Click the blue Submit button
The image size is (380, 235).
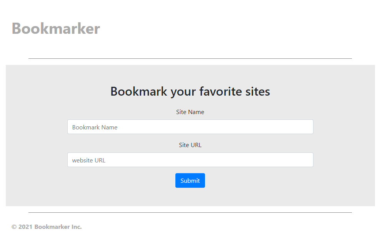(x=190, y=180)
